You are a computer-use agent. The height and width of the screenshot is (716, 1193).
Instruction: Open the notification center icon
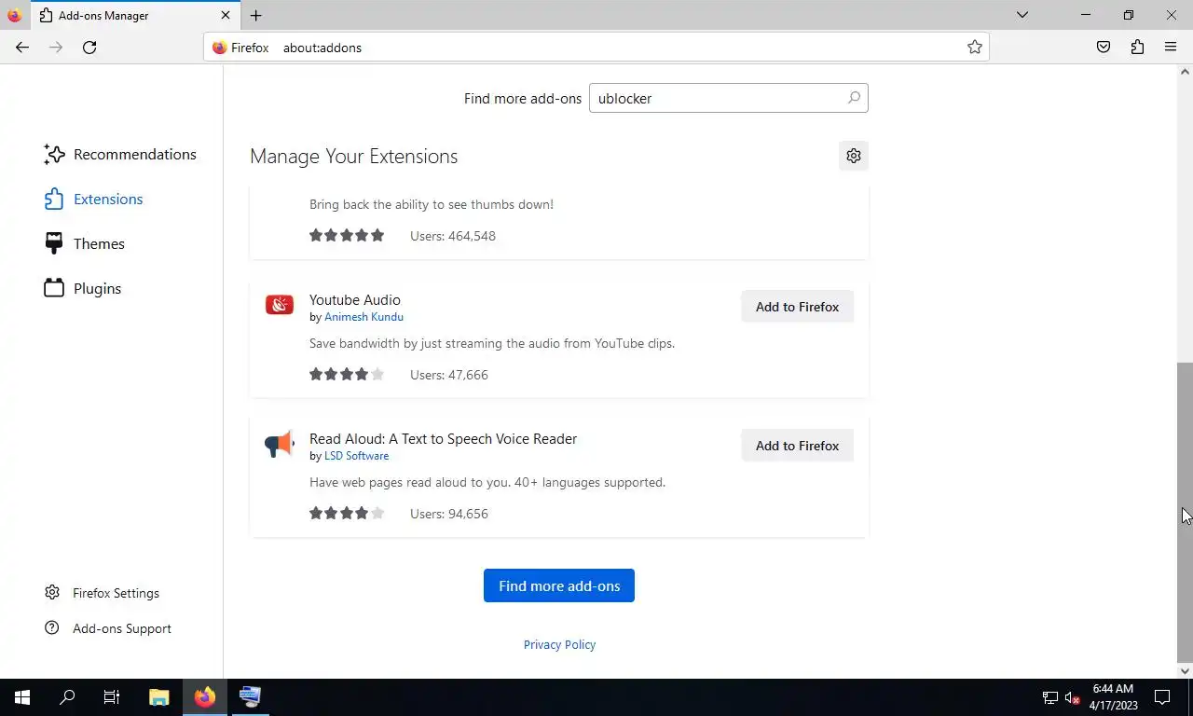[x=1162, y=697]
